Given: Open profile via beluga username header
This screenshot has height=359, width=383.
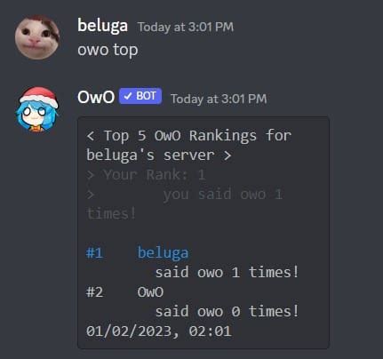Looking at the screenshot, I should 102,26.
